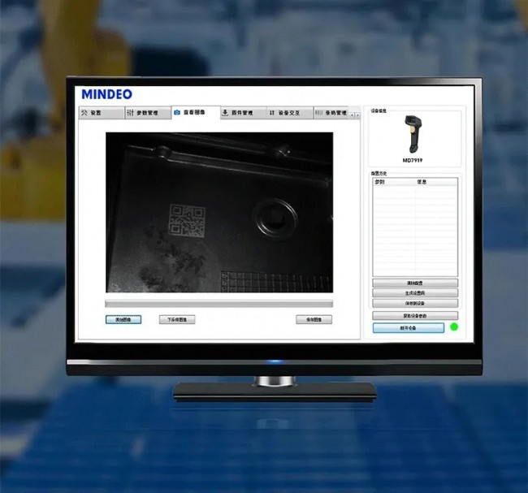Screen dimensions: 528x493
Task: Click the gray progress bar below image
Action: coord(219,304)
